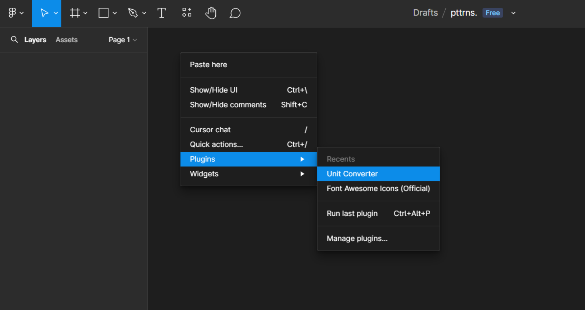Open the file name dropdown arrow
The height and width of the screenshot is (310, 585).
(513, 13)
